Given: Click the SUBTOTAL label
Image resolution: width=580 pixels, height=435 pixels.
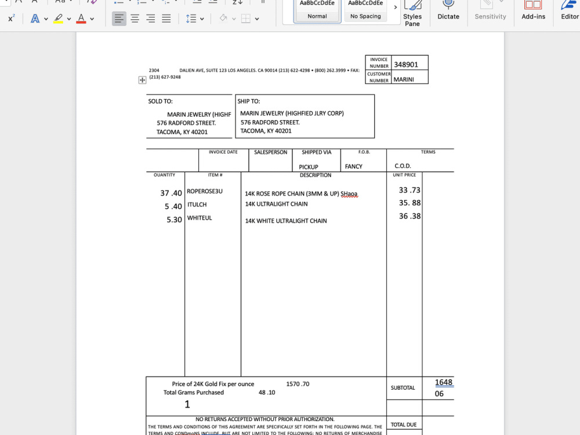Looking at the screenshot, I should (403, 387).
